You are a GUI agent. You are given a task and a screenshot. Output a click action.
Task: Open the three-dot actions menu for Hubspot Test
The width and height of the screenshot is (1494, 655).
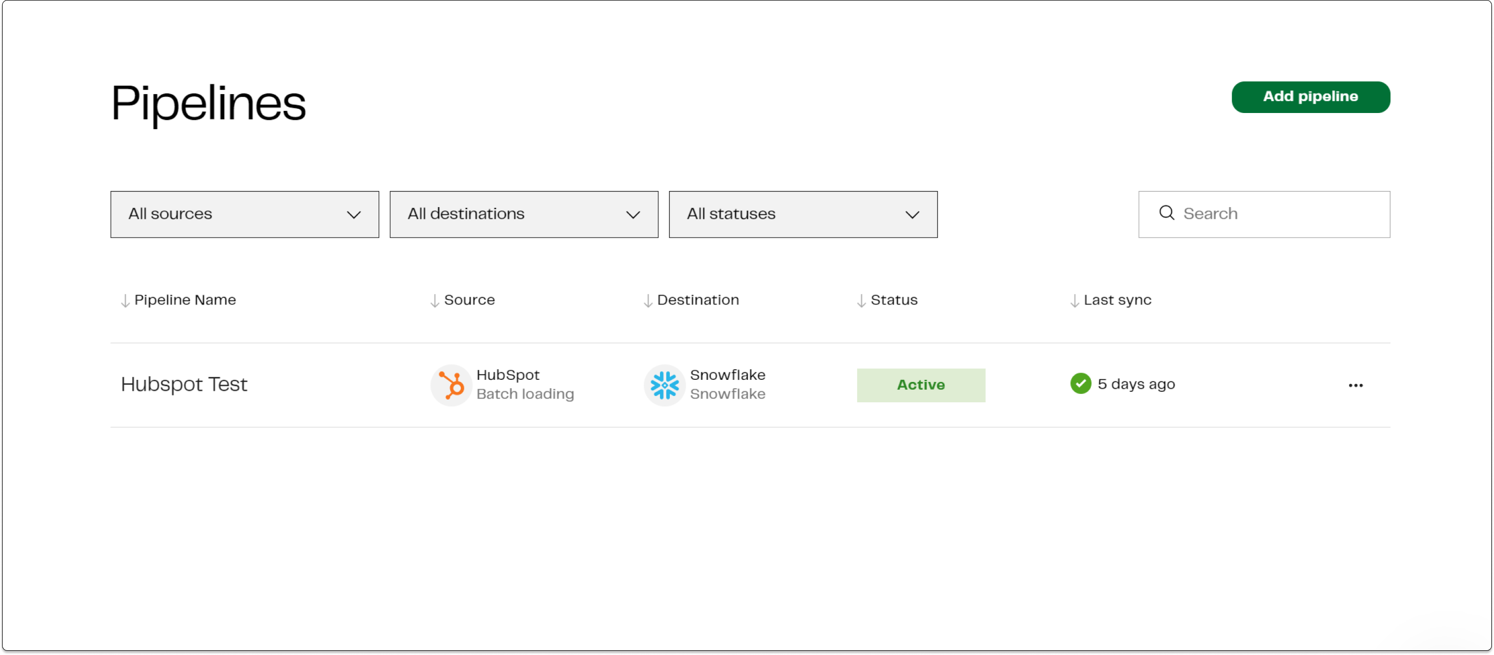(x=1356, y=385)
